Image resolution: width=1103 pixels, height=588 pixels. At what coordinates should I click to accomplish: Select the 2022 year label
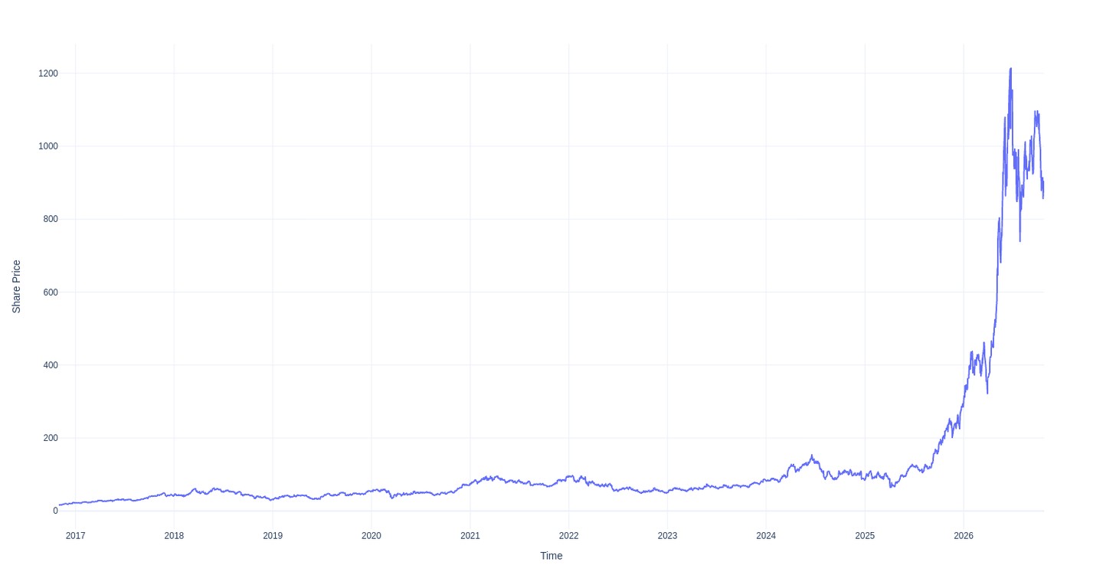(x=568, y=536)
